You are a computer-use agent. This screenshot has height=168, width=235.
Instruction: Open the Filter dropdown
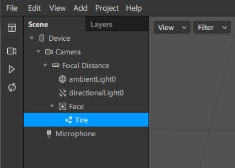tap(212, 27)
